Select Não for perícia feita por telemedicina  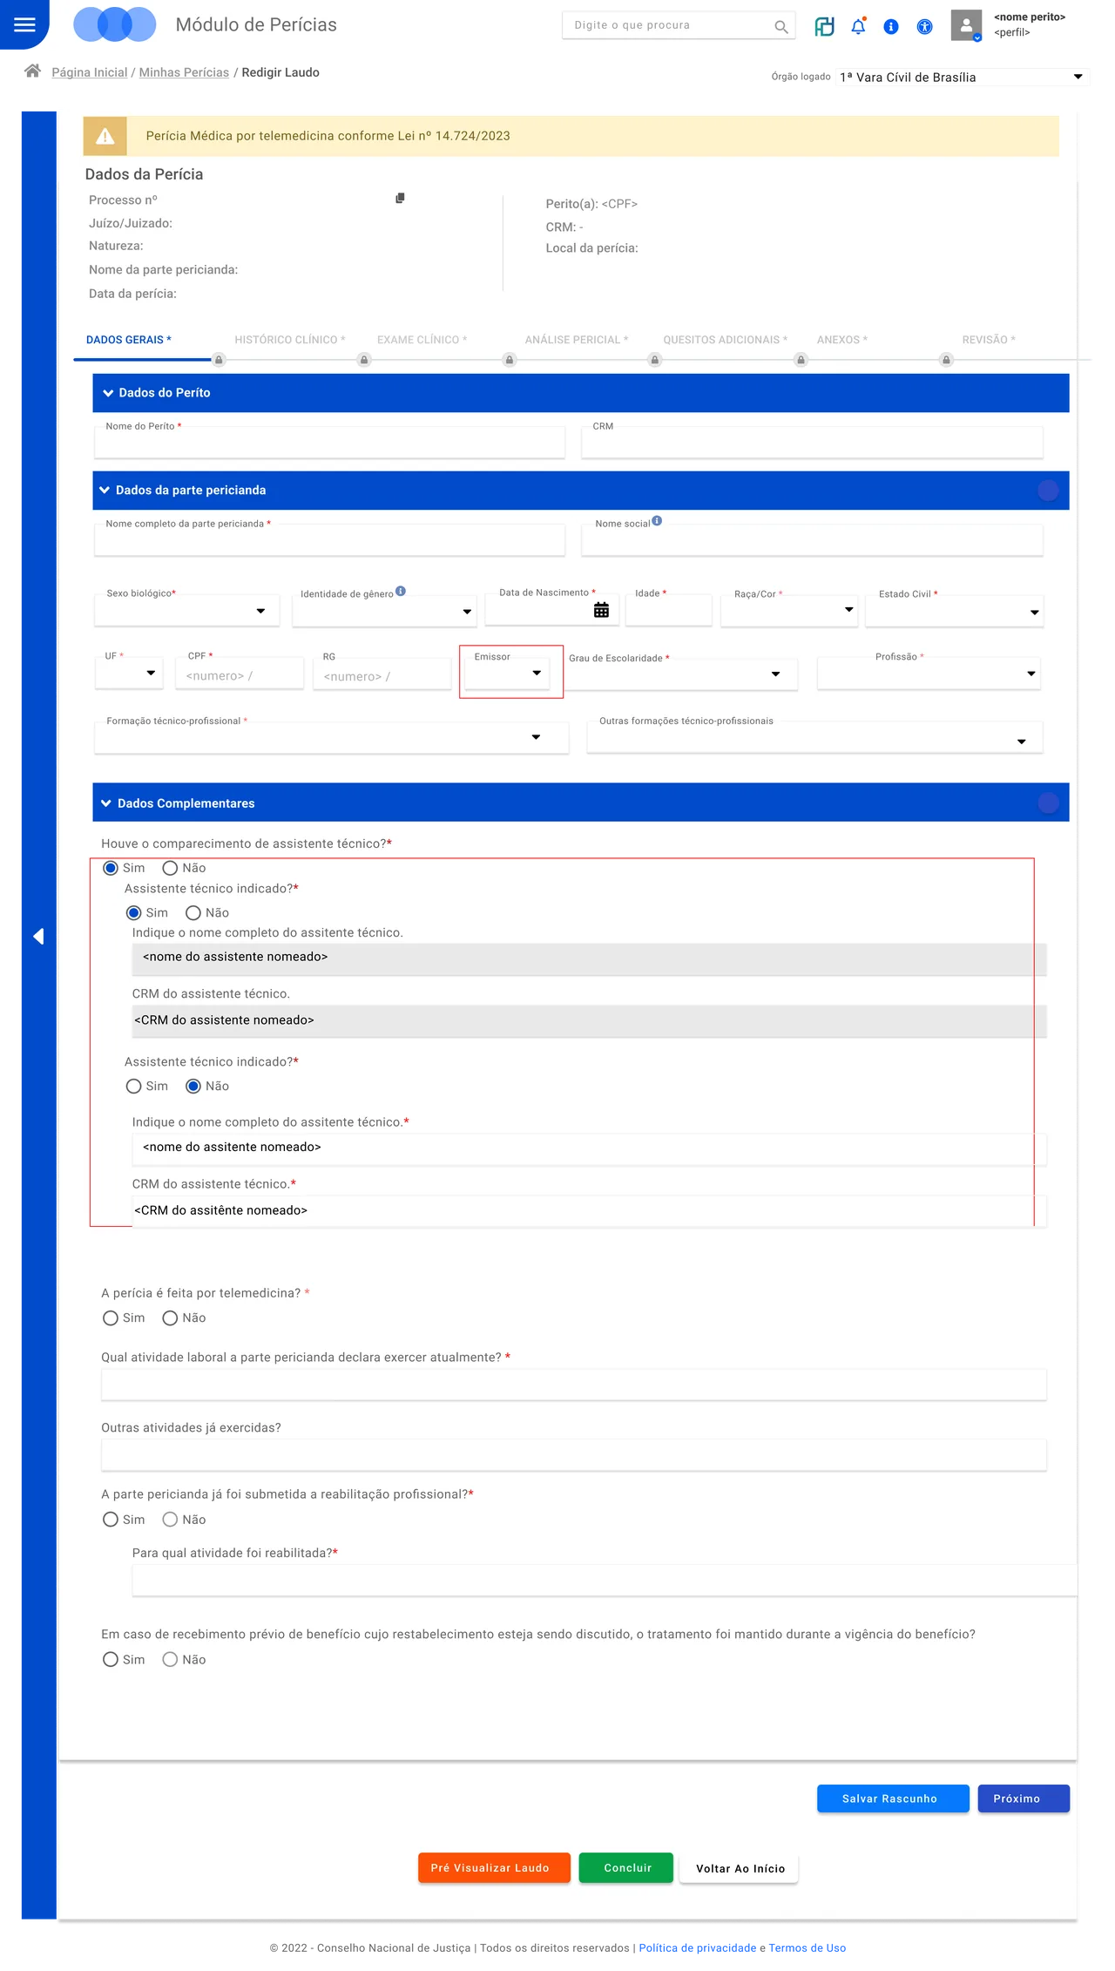[170, 1317]
